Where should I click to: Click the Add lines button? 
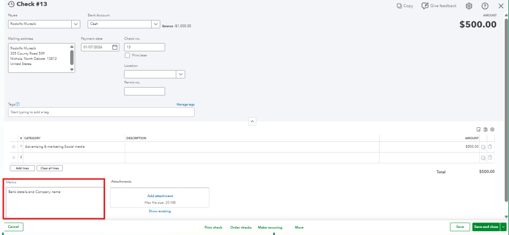tap(22, 168)
